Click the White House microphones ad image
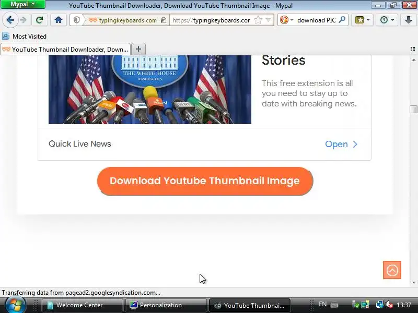This screenshot has height=313, width=418. (x=150, y=89)
